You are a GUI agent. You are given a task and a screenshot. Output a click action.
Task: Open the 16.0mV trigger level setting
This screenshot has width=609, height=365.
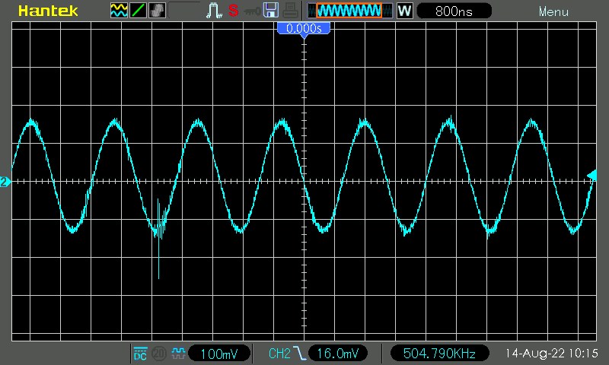pos(338,354)
